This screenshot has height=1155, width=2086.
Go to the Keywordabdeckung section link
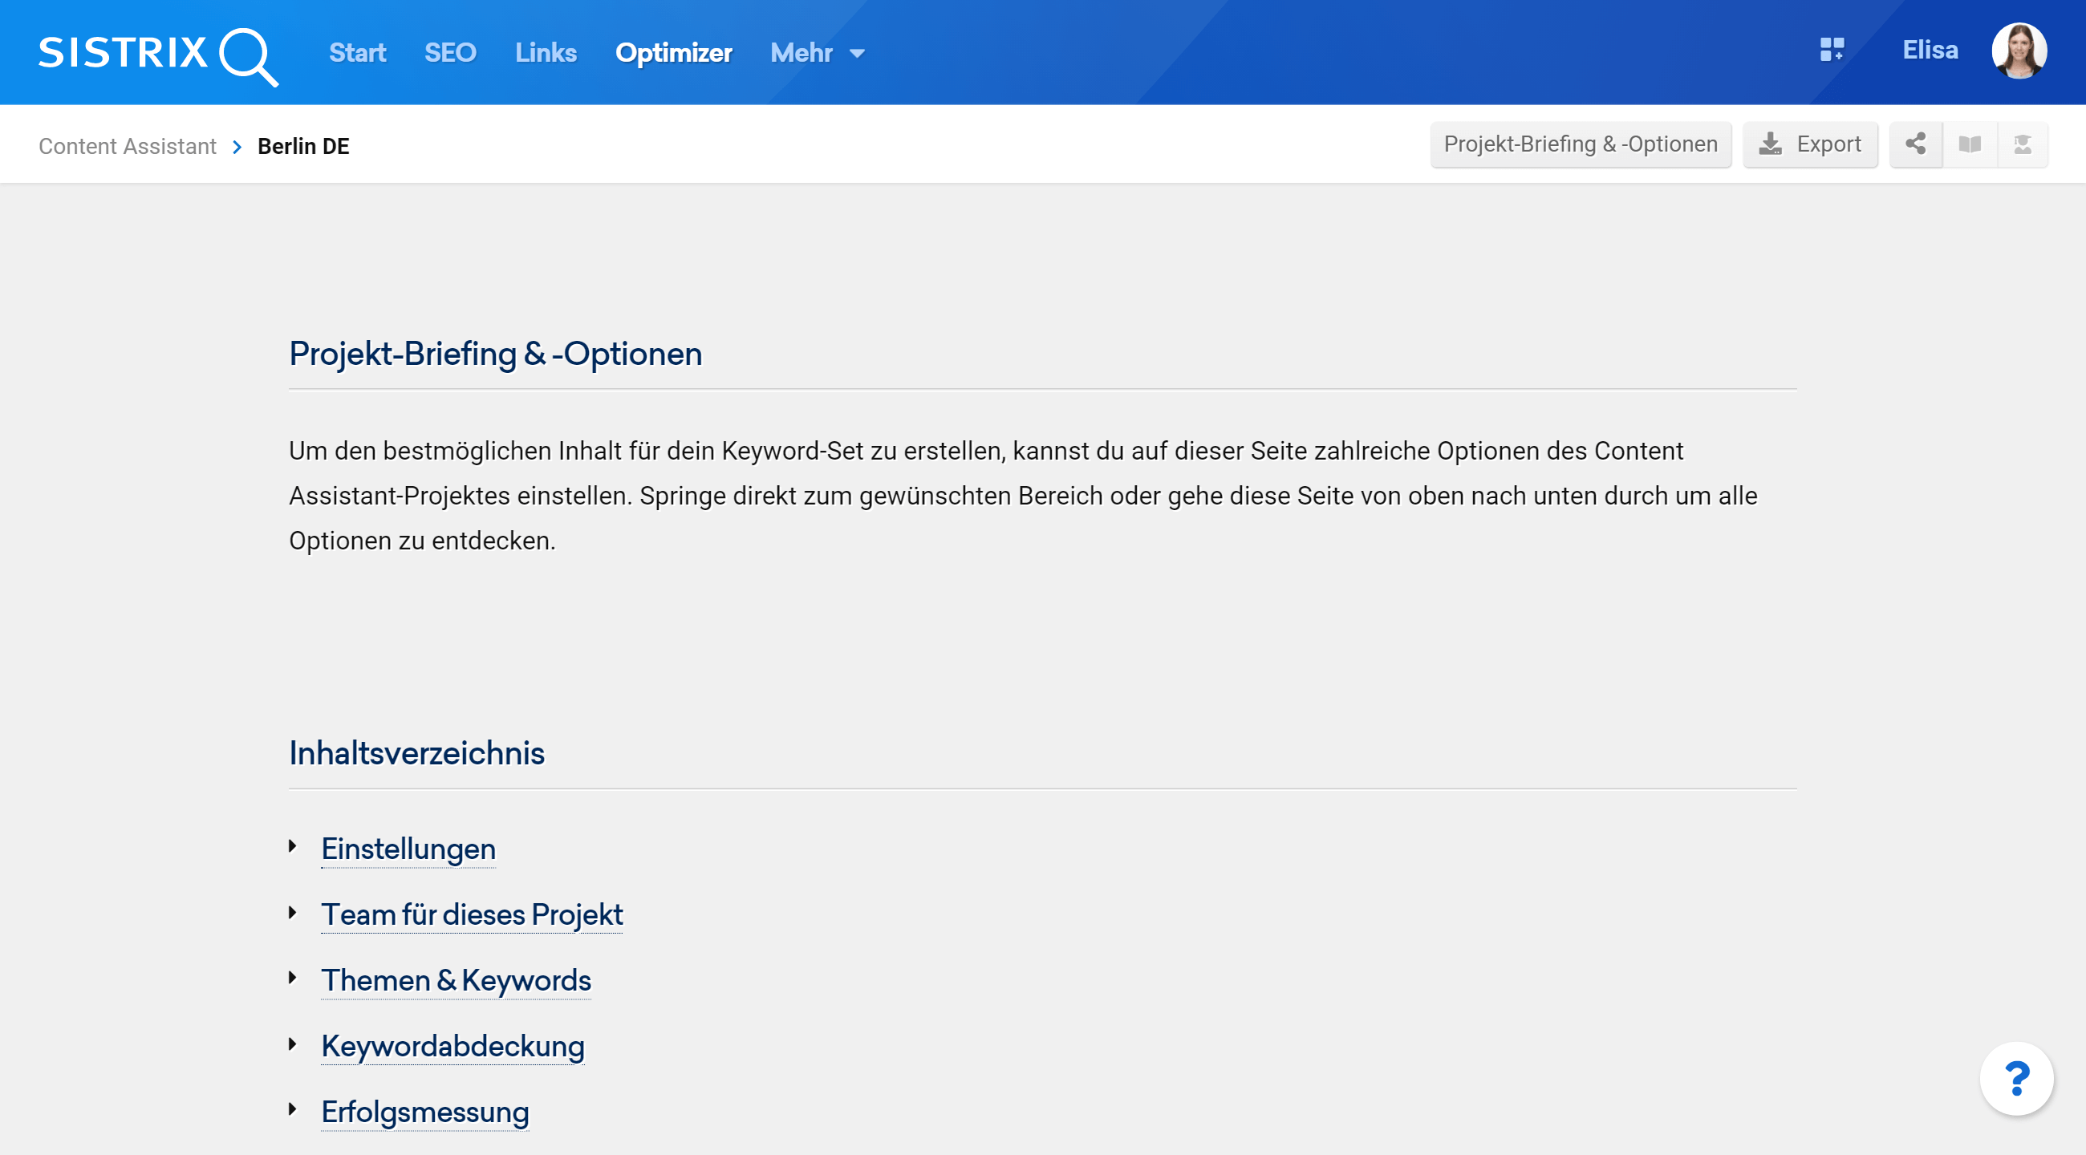(452, 1046)
